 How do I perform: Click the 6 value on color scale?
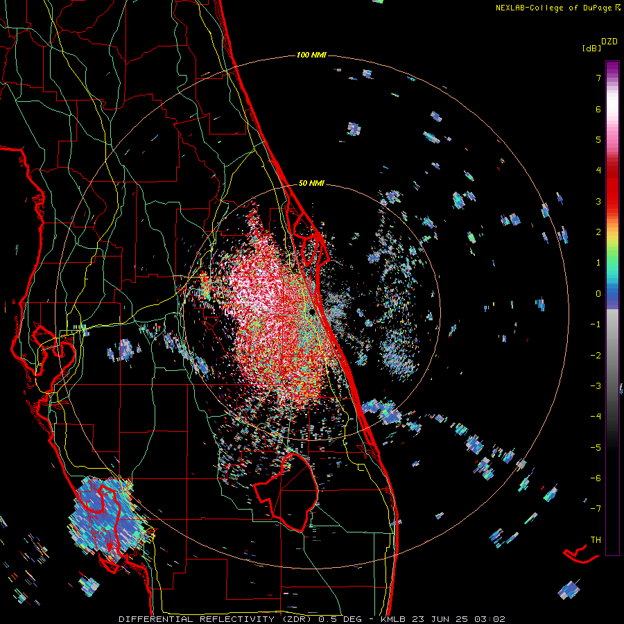598,109
